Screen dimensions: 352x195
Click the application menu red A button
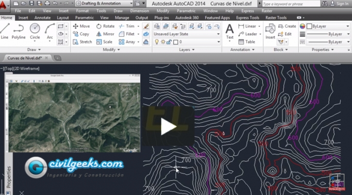3,5
